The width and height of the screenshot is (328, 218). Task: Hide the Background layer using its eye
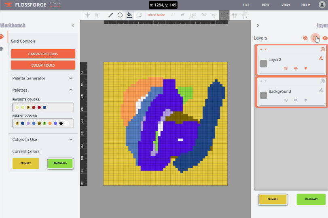tap(296, 100)
